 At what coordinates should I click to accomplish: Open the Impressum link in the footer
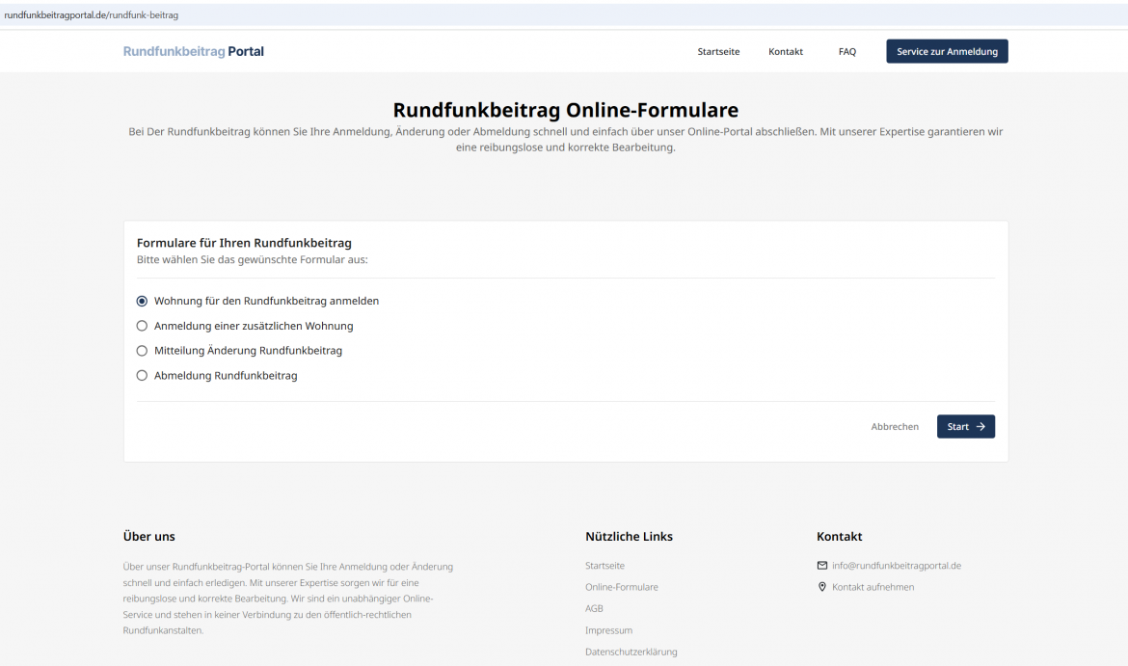[x=608, y=629]
